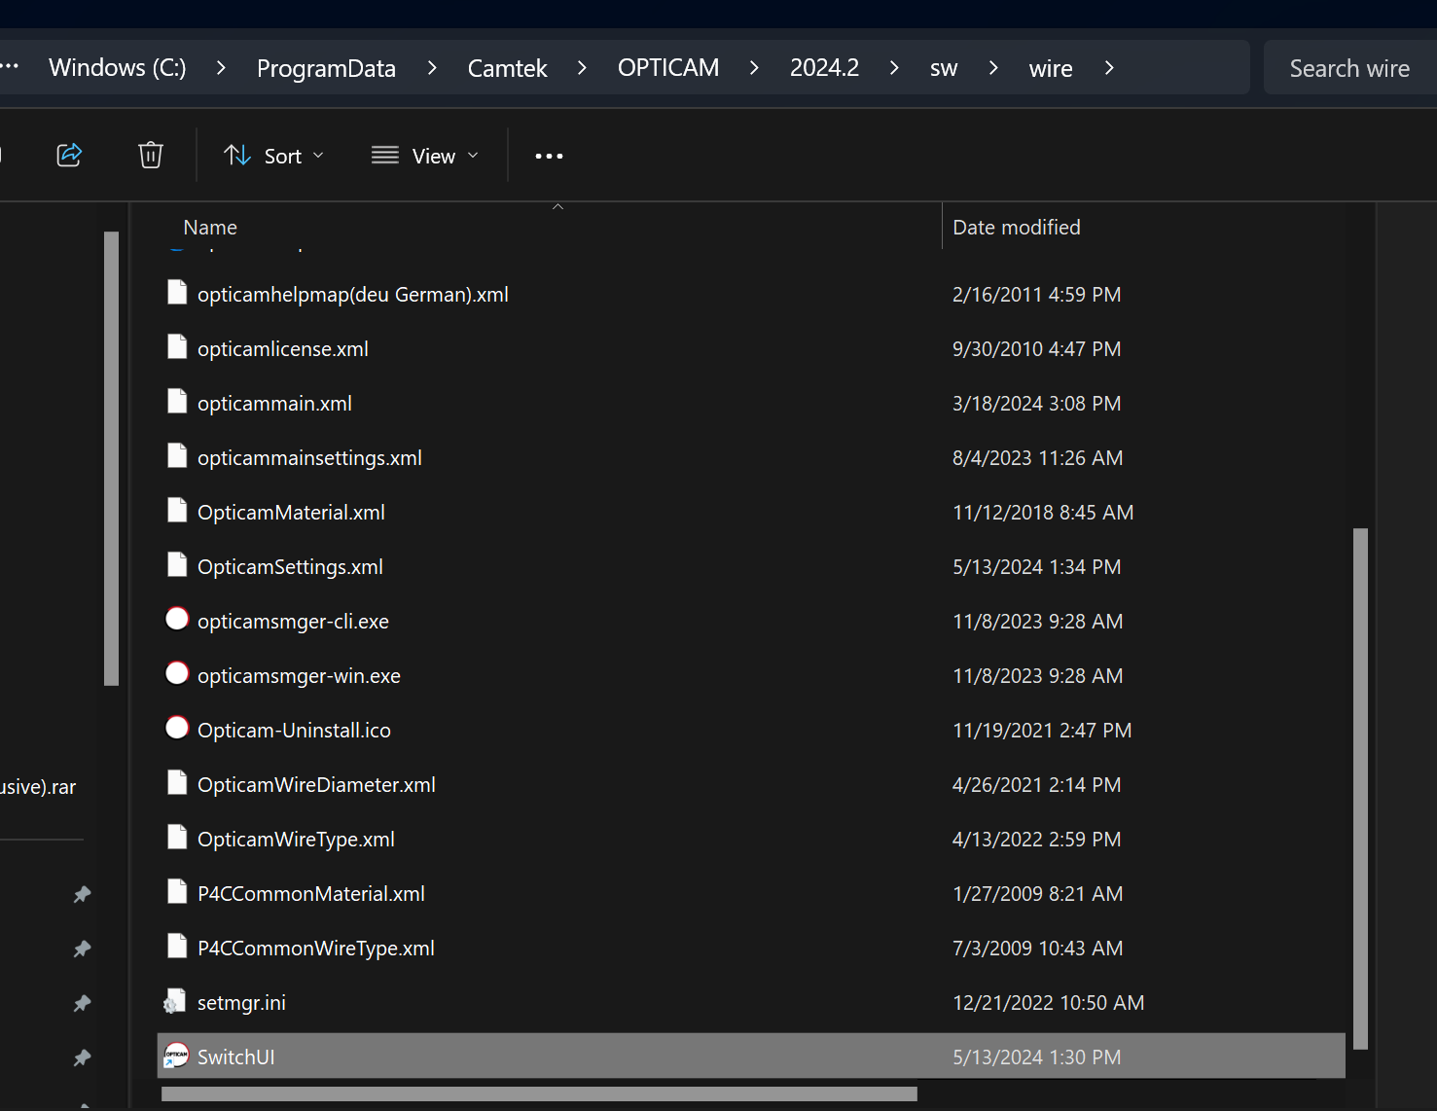Select opticamlicense.xml file name

tap(283, 349)
